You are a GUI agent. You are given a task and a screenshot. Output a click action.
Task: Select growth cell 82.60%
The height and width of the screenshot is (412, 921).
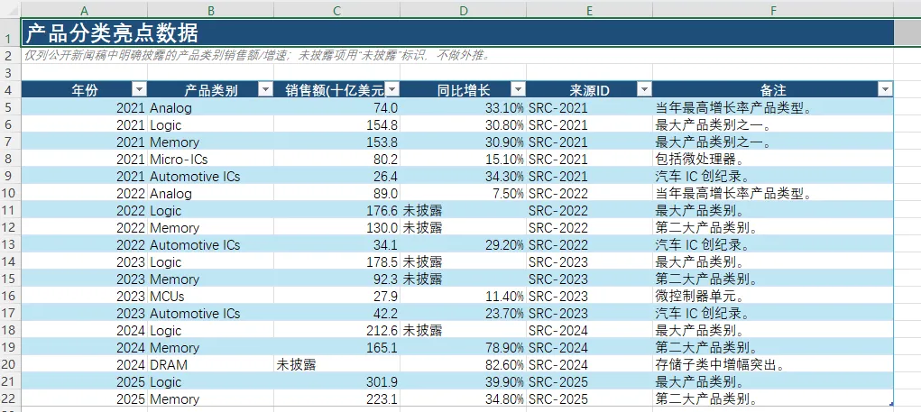tap(463, 364)
